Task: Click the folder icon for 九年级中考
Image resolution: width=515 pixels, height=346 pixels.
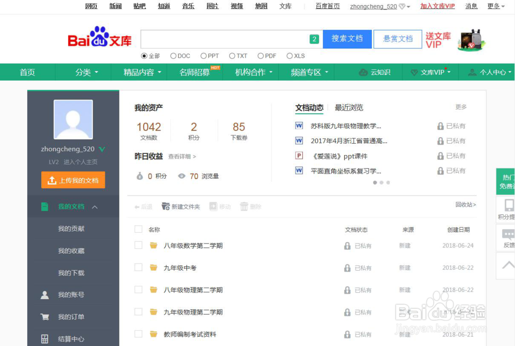Action: 153,268
